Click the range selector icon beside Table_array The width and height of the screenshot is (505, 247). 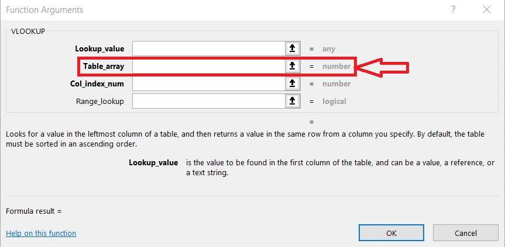(x=292, y=67)
